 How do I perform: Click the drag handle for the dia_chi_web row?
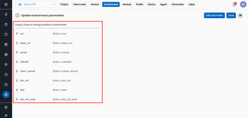tap(17, 99)
